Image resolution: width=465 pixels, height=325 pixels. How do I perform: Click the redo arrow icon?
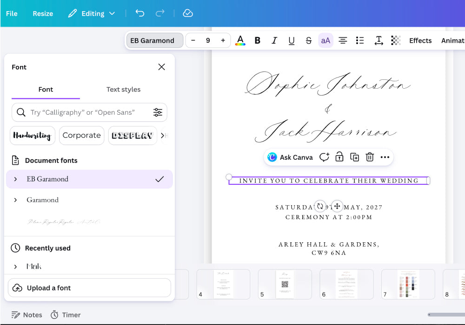(160, 13)
